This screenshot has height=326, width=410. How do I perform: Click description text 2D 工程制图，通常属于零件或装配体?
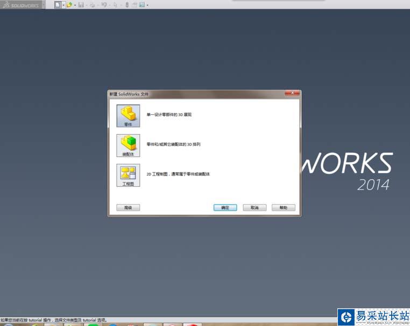tap(178, 174)
